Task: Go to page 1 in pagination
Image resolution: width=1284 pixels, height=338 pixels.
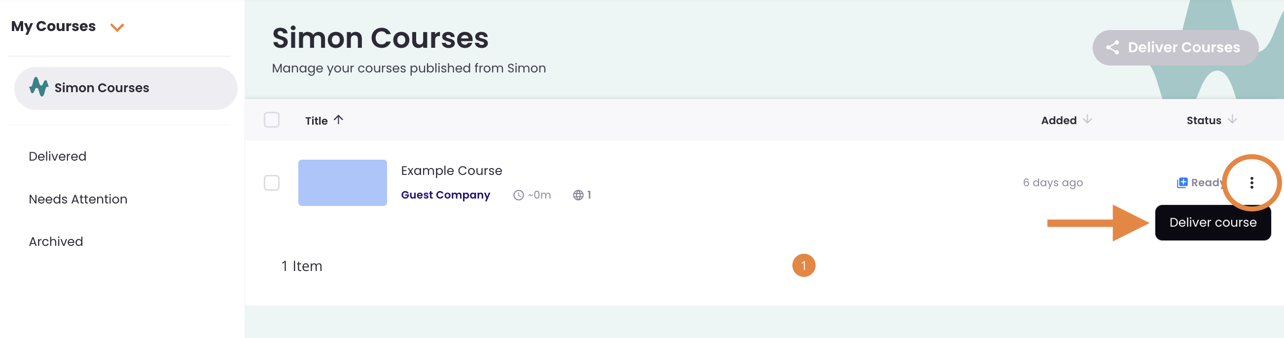Action: 804,265
